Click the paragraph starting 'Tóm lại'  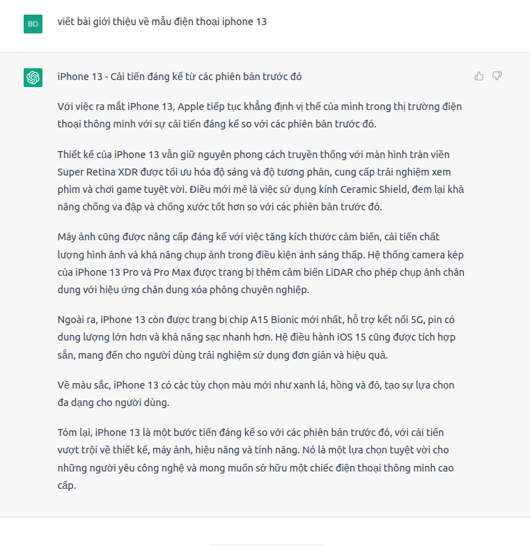coord(259,458)
